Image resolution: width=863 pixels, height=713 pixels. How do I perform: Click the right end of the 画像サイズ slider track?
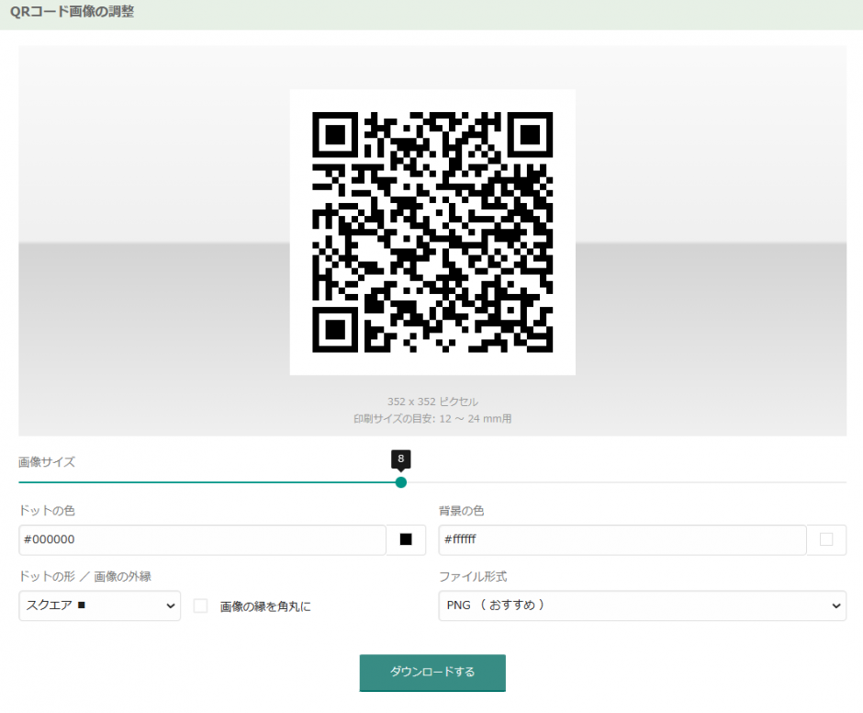(843, 481)
